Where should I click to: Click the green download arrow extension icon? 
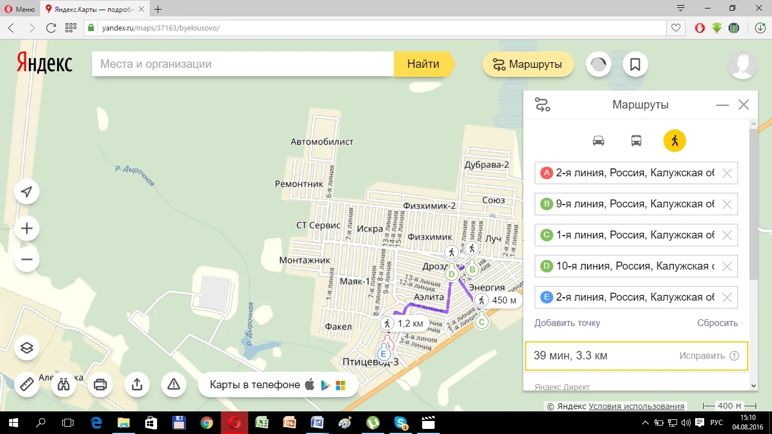tap(717, 28)
